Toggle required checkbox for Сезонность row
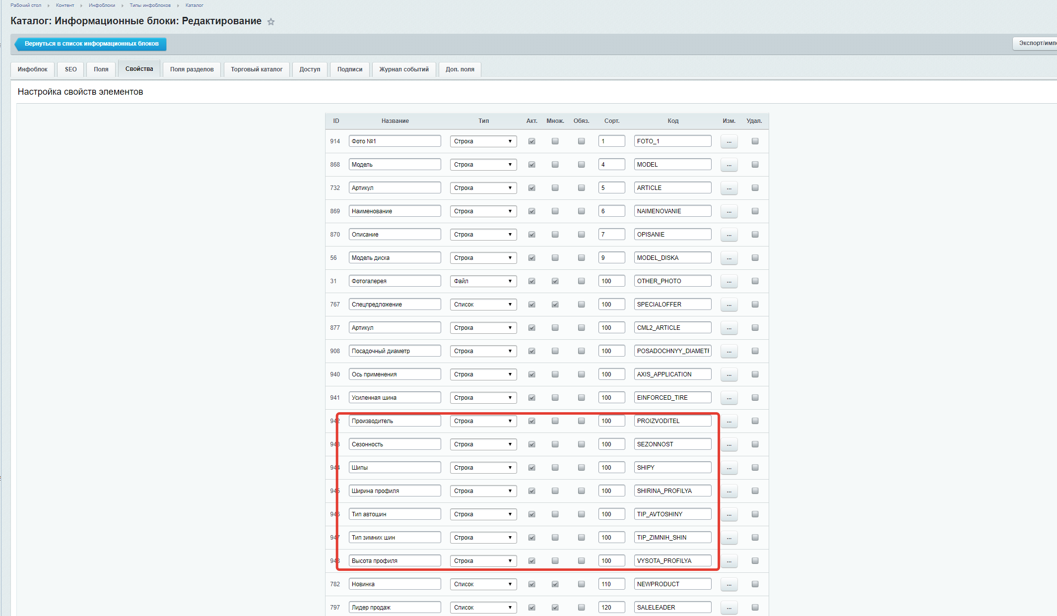Image resolution: width=1057 pixels, height=616 pixels. (x=581, y=444)
